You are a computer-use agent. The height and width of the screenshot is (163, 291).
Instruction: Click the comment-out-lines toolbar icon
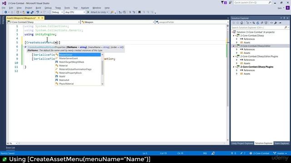130,12
